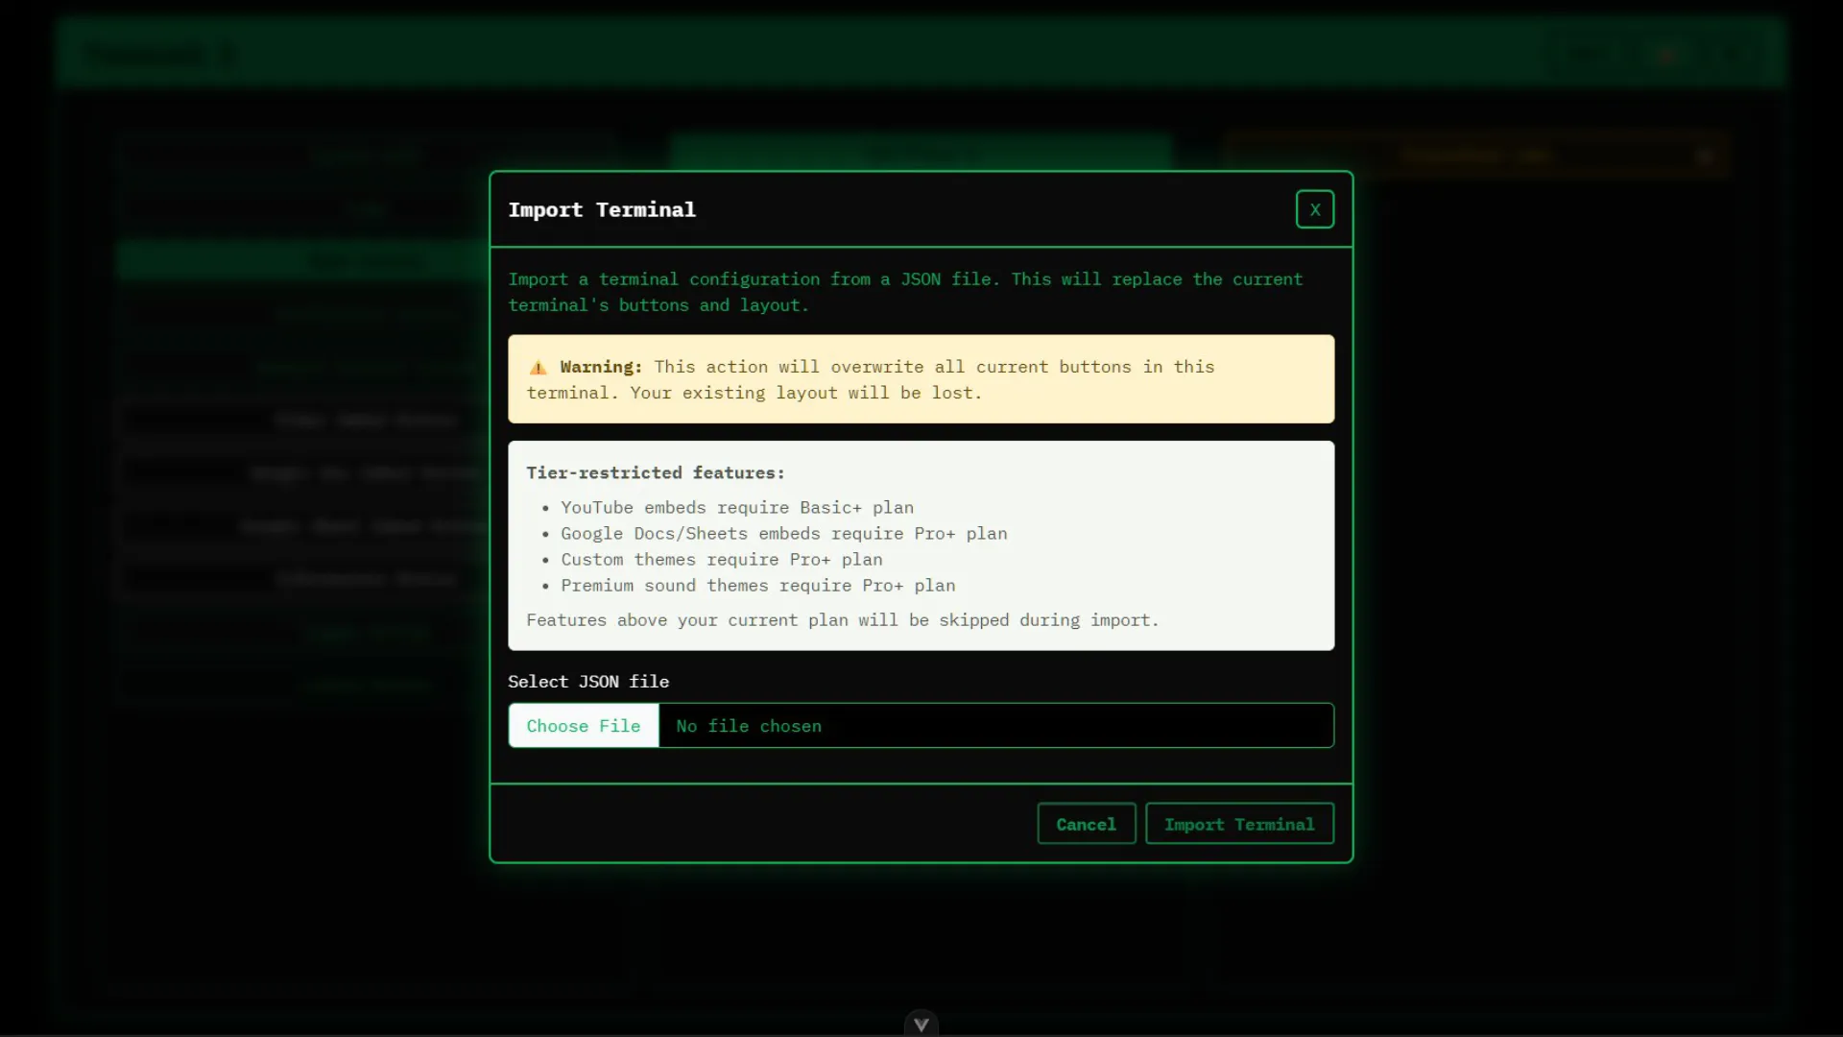Expand the bottom chevron arrow
The image size is (1843, 1037).
coord(921,1025)
